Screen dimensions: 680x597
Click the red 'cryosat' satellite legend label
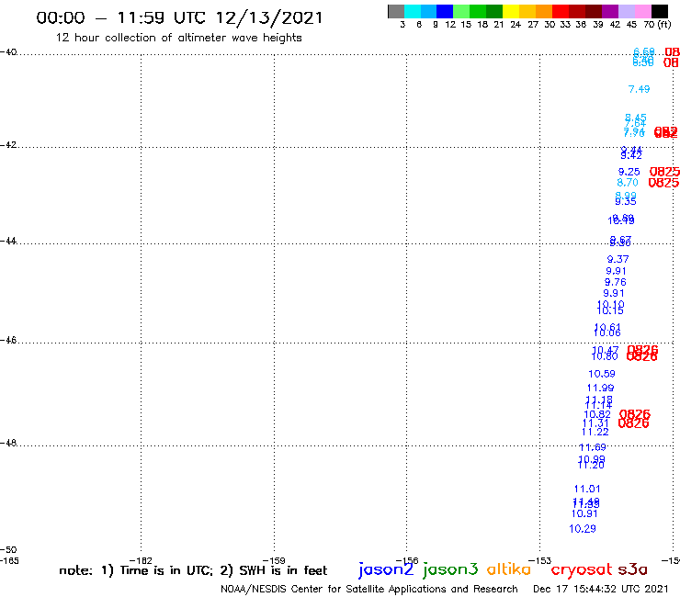coord(582,570)
